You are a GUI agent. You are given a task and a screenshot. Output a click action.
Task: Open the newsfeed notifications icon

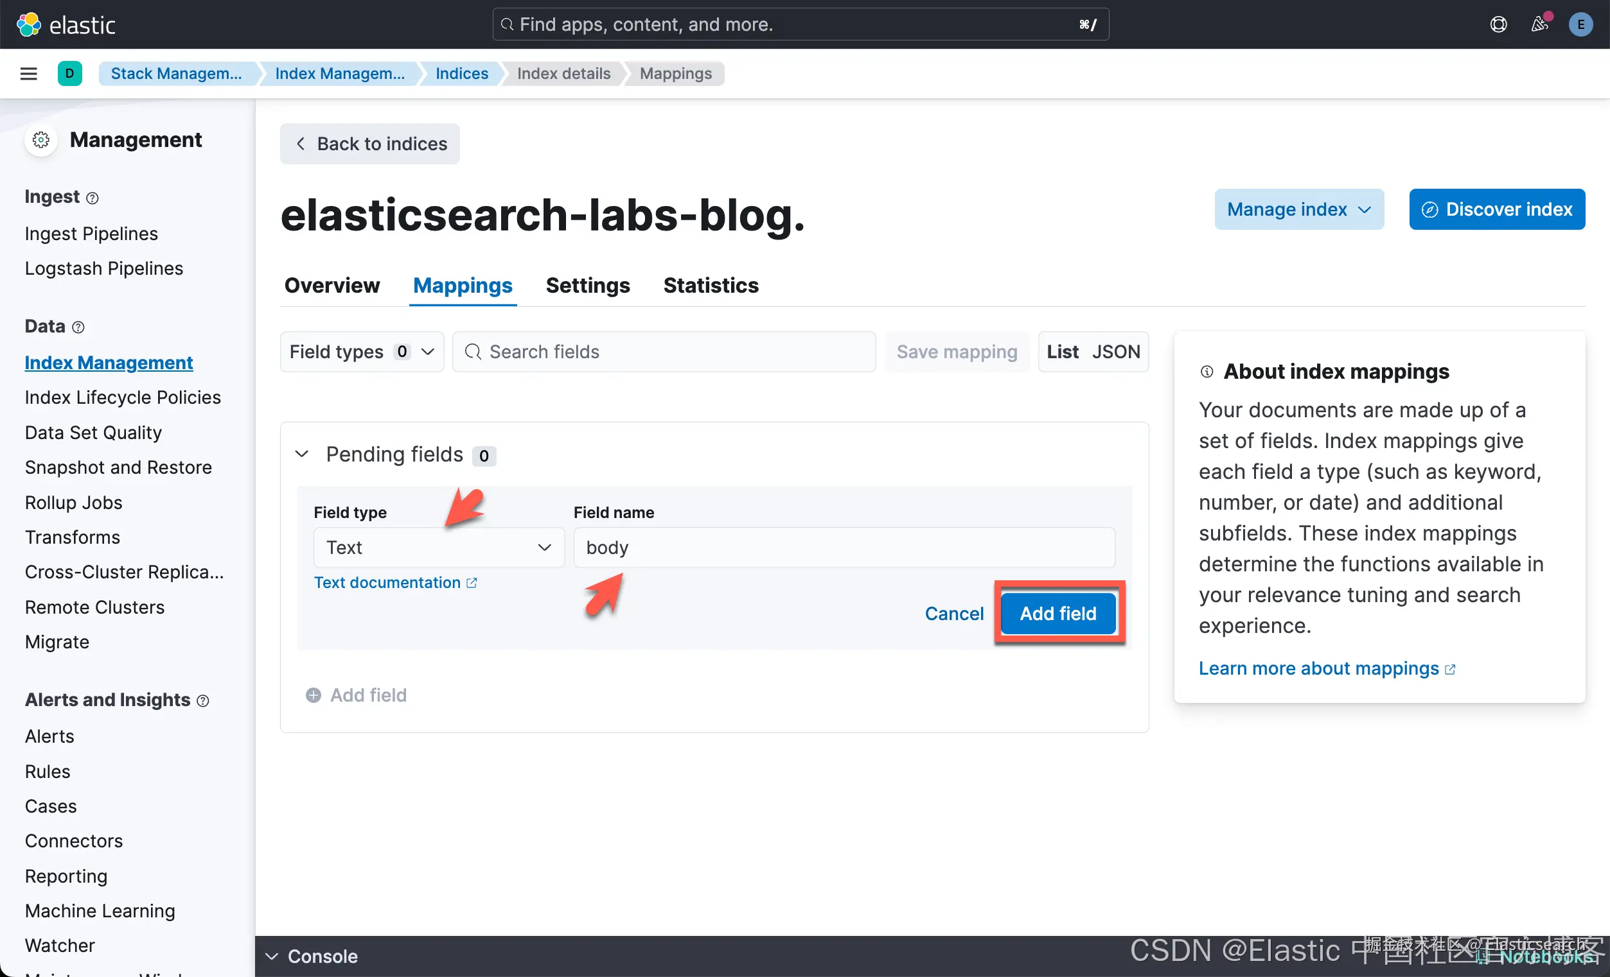tap(1539, 25)
